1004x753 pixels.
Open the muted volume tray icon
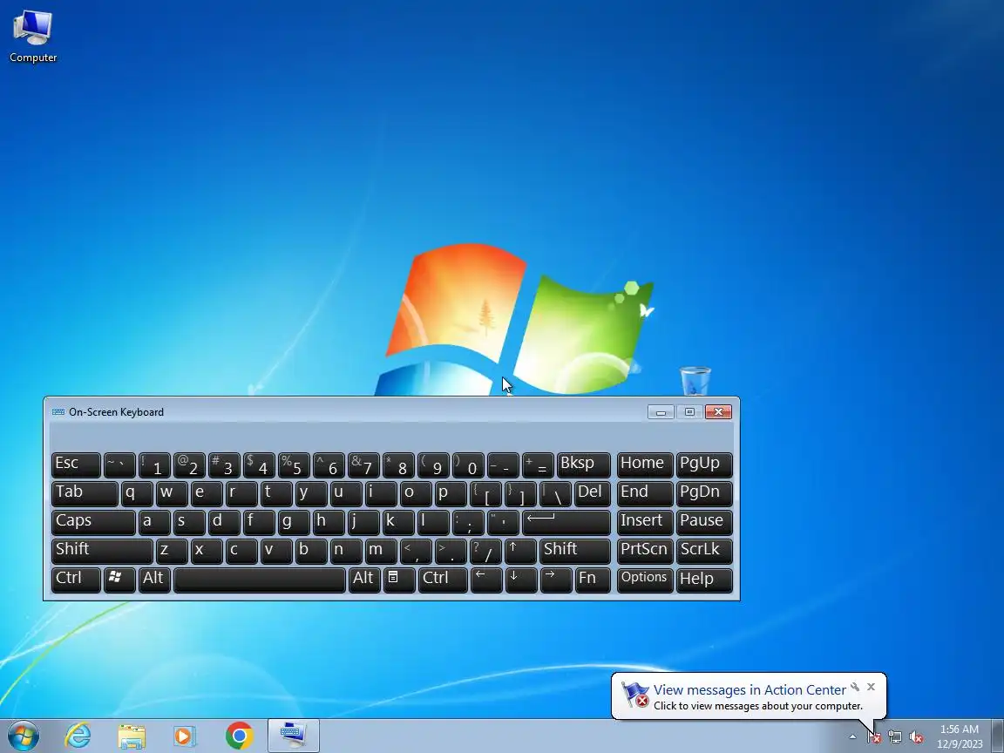click(916, 737)
